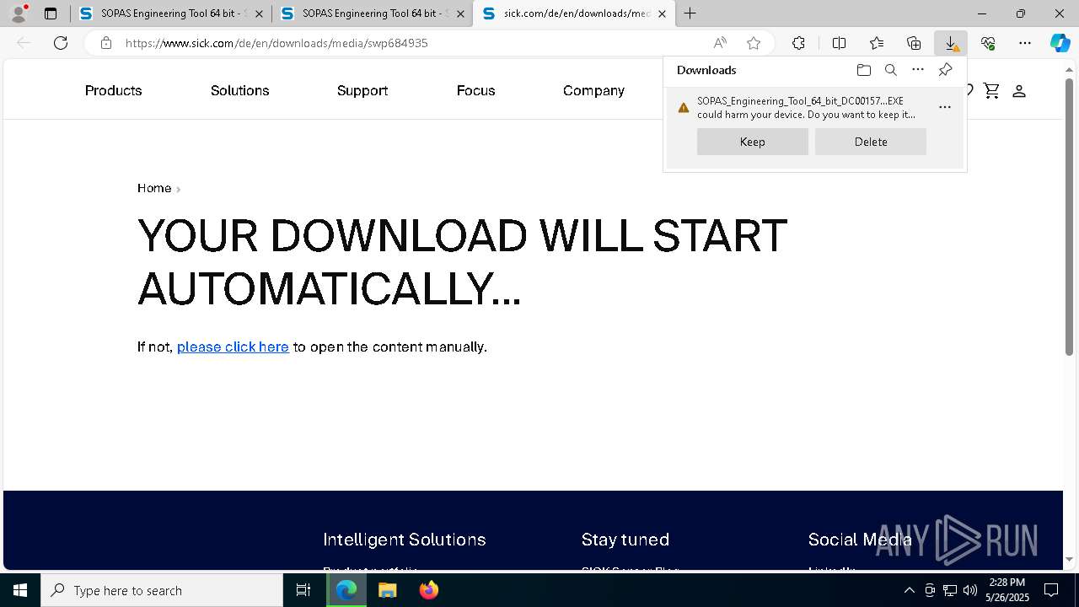Launch Firefox from taskbar
Viewport: 1079px width, 607px height.
pos(428,590)
